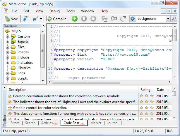
Task: Click Navigator scrollbar down arrow
Action: pos(43,81)
